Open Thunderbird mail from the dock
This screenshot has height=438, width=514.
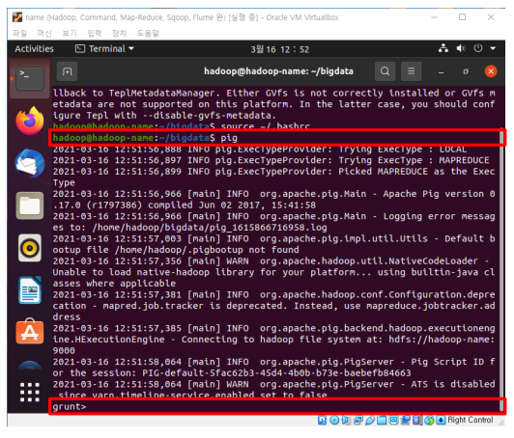(30, 163)
